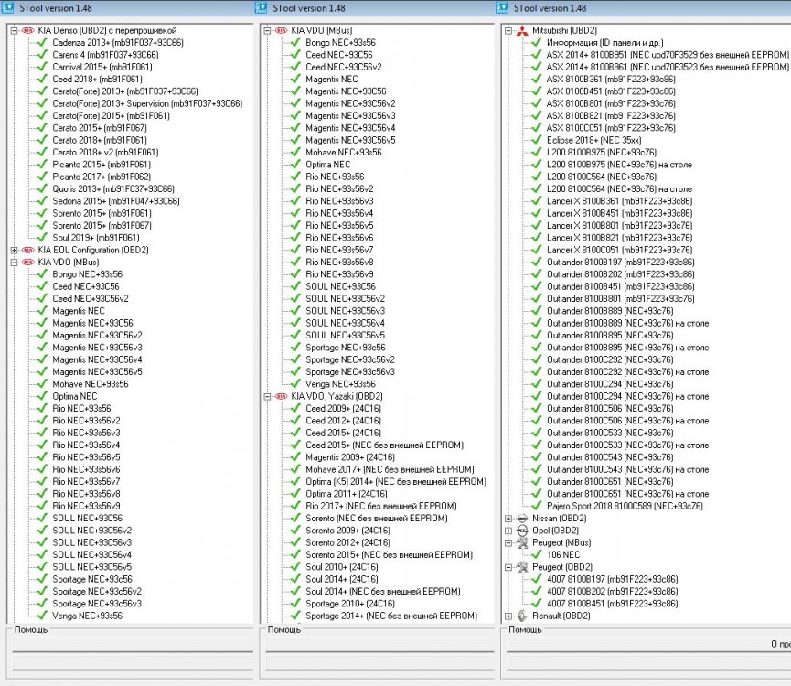
Task: Click the green check beside Quoris 2013+
Action: 43,188
